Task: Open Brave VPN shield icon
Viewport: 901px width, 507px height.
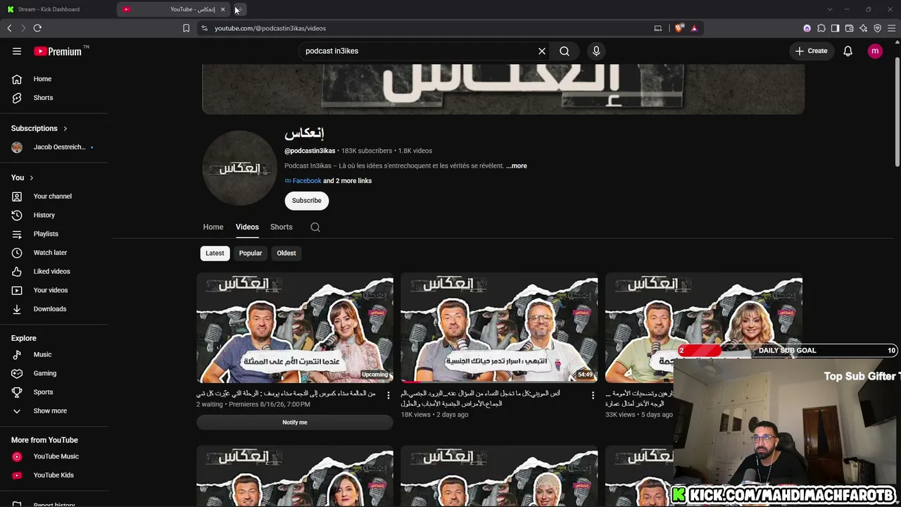Action: pos(877,28)
